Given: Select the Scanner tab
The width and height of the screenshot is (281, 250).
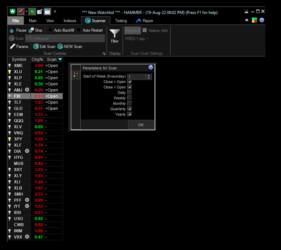Looking at the screenshot, I should [95, 21].
